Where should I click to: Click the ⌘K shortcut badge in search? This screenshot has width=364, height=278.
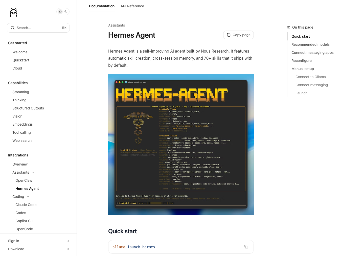pyautogui.click(x=64, y=28)
